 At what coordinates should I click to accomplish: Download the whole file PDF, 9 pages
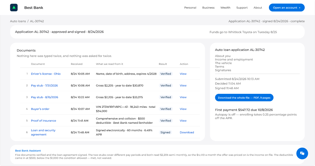(244, 98)
